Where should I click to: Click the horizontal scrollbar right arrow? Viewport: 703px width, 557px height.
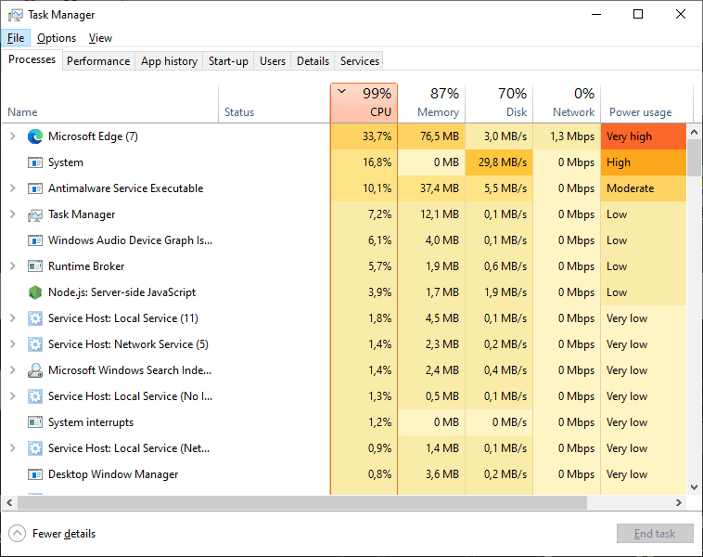tap(679, 502)
